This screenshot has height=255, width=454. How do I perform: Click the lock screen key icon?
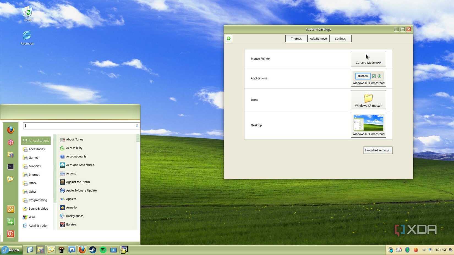[10, 209]
